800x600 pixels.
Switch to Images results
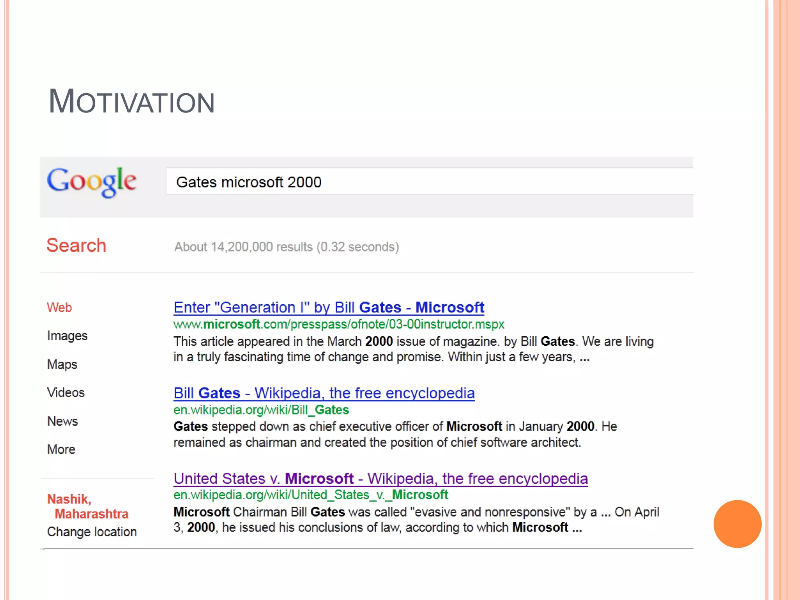coord(67,336)
